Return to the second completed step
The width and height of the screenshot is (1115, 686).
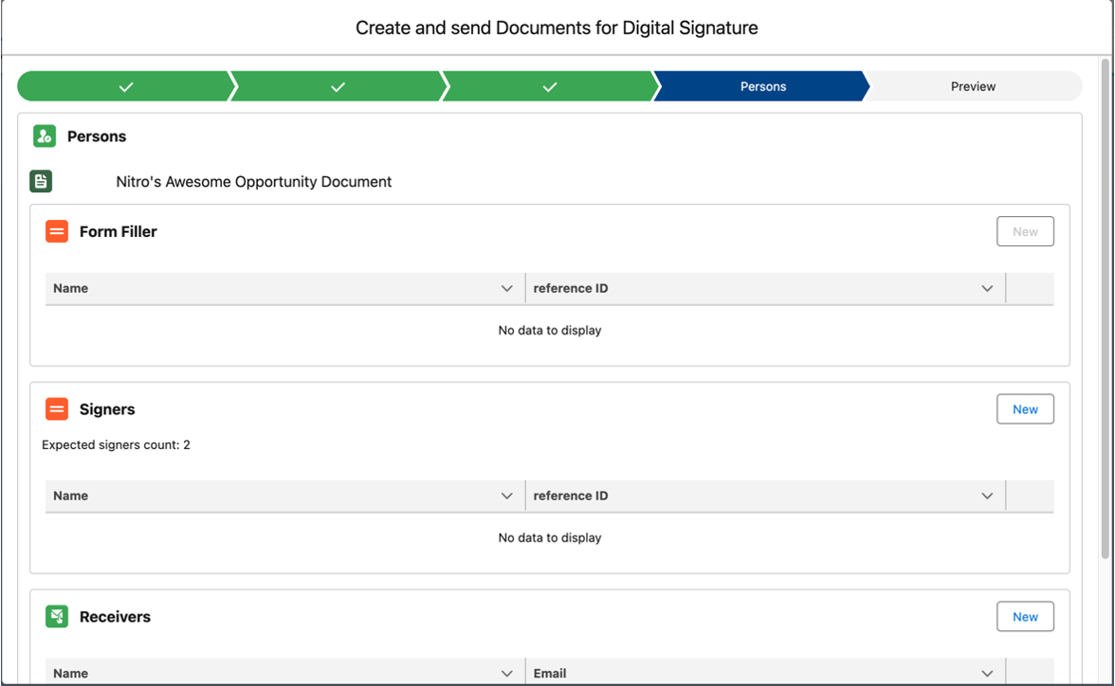click(338, 86)
